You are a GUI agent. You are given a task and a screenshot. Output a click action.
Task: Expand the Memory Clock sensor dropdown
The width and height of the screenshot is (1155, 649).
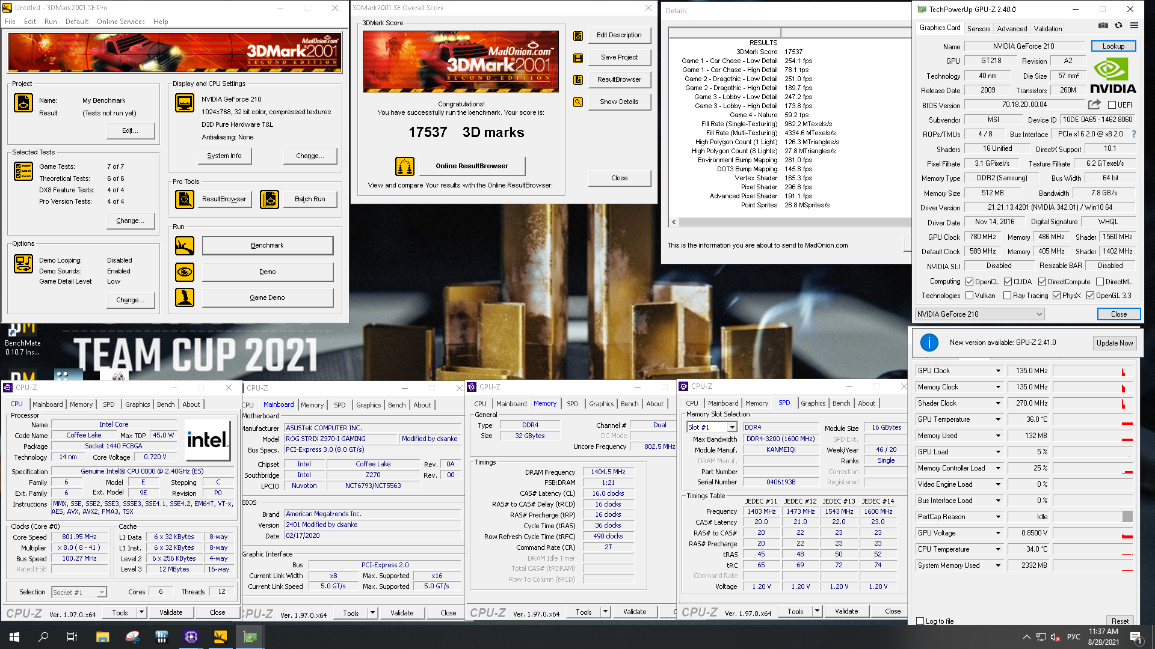tap(998, 388)
